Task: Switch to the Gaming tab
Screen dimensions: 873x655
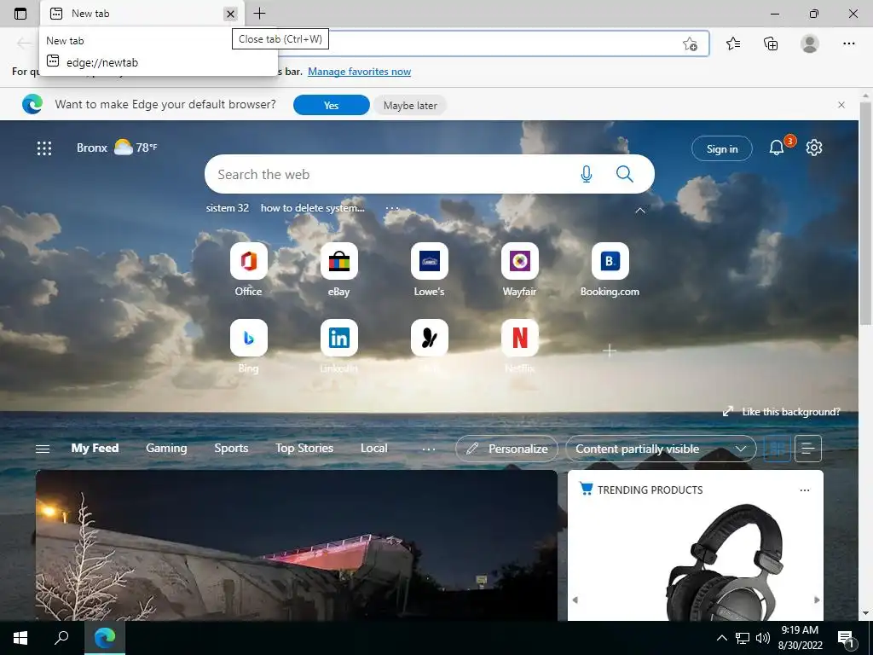Action: (x=166, y=448)
